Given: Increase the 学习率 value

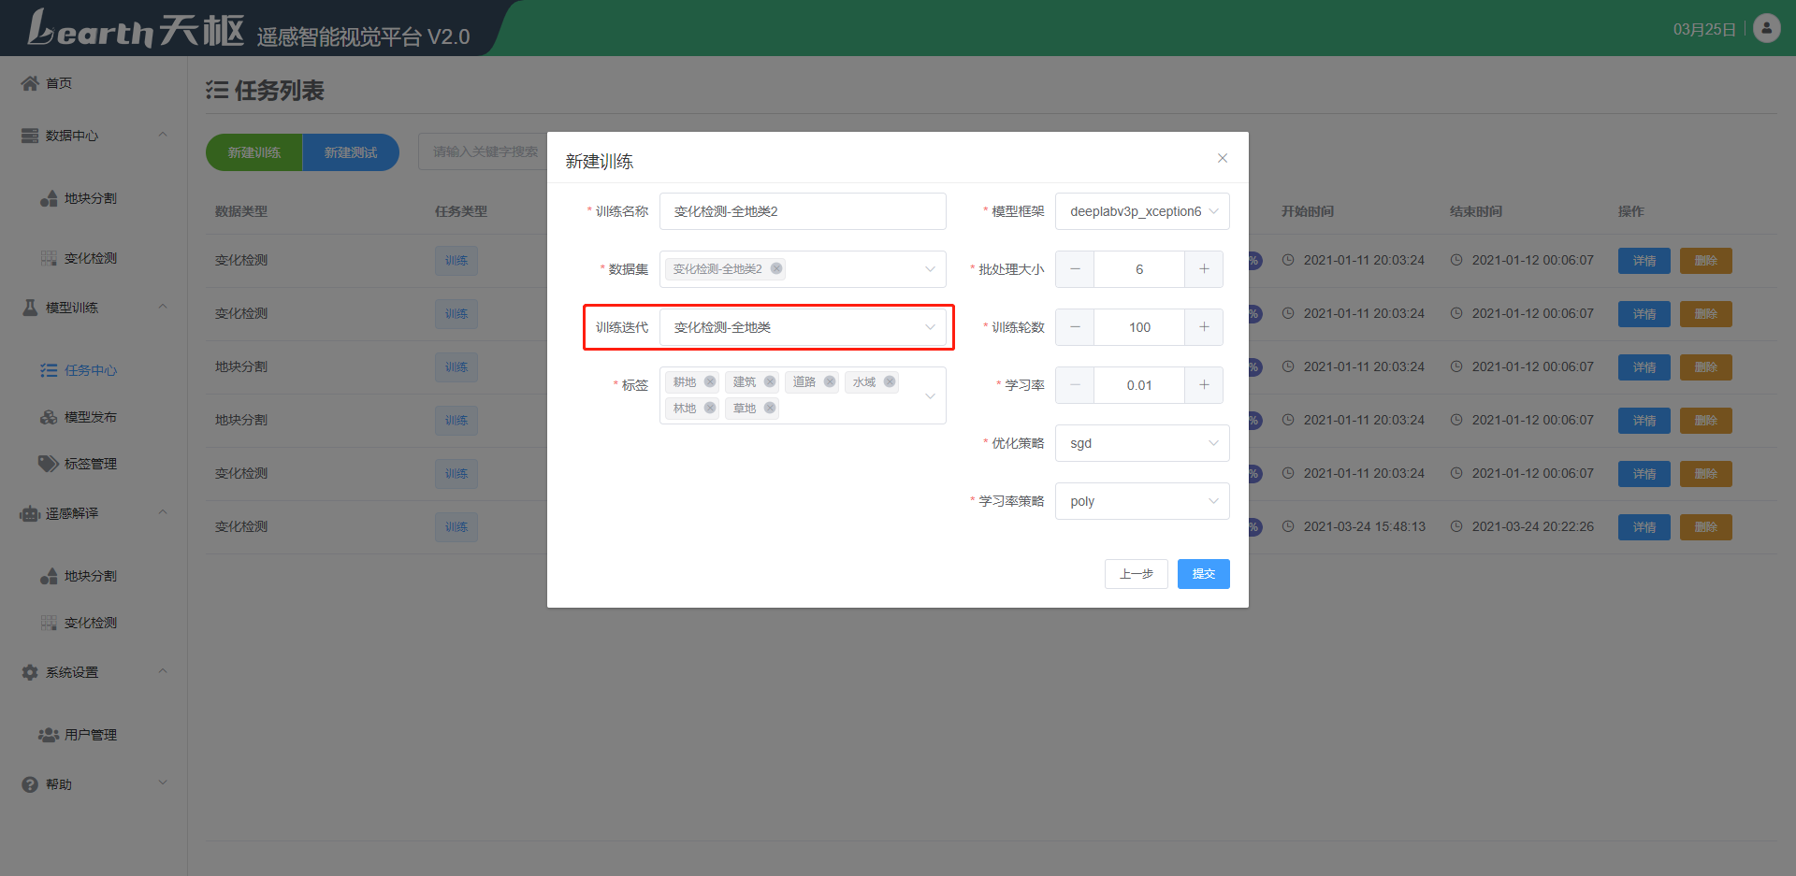Looking at the screenshot, I should [1204, 385].
